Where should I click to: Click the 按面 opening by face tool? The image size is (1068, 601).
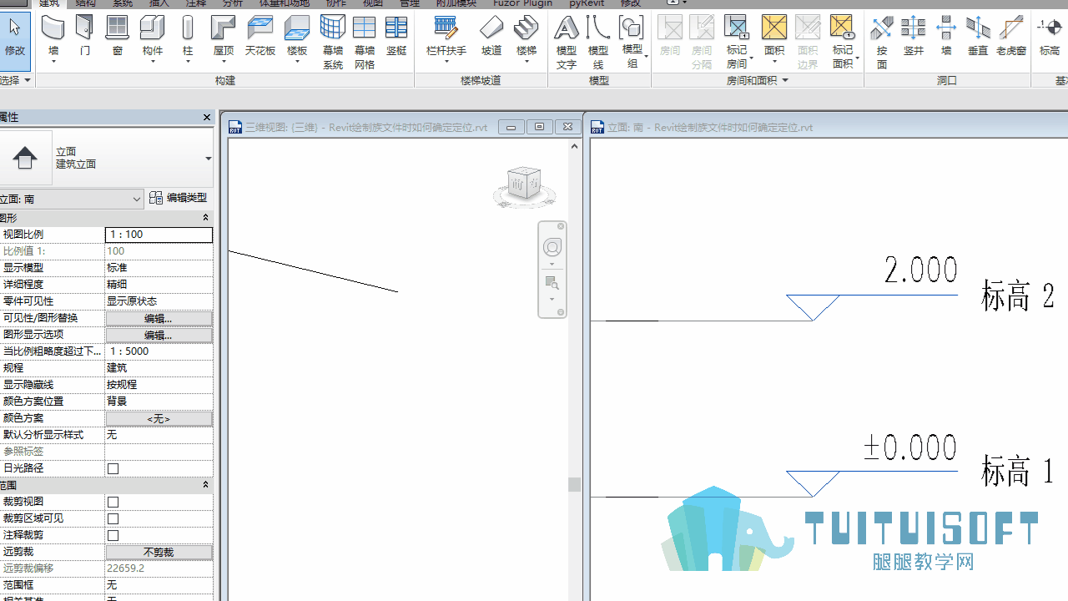(882, 42)
